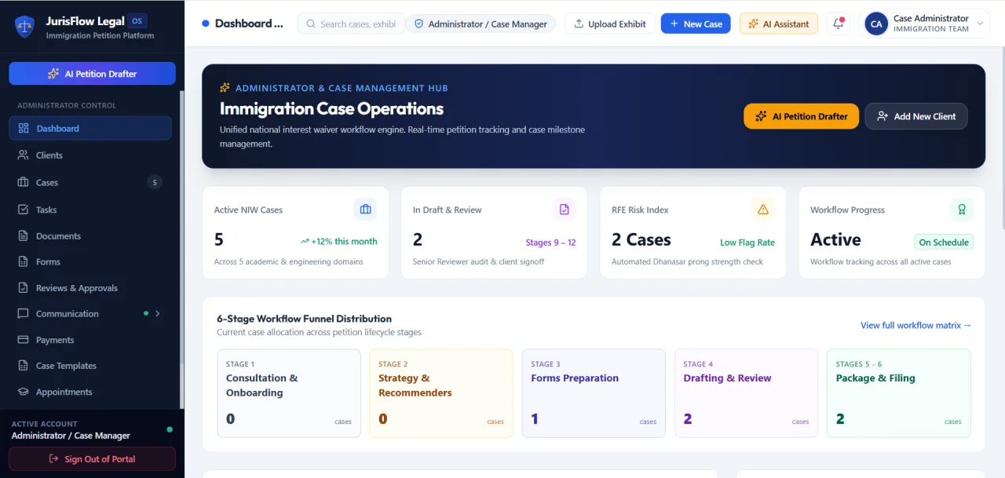Click the Forms page icon in sidebar
The height and width of the screenshot is (478, 1005).
click(23, 261)
